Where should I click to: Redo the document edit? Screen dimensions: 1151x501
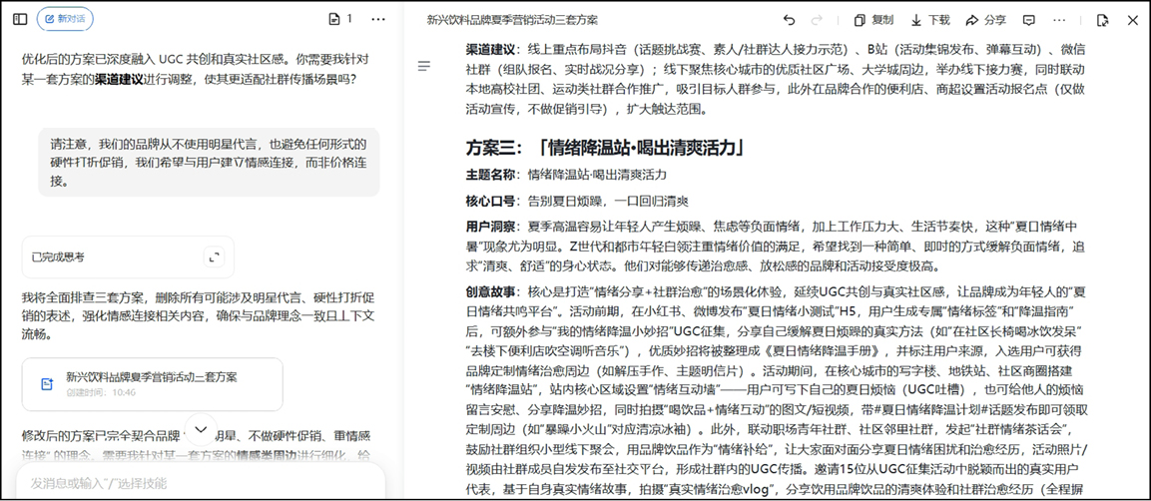(817, 20)
